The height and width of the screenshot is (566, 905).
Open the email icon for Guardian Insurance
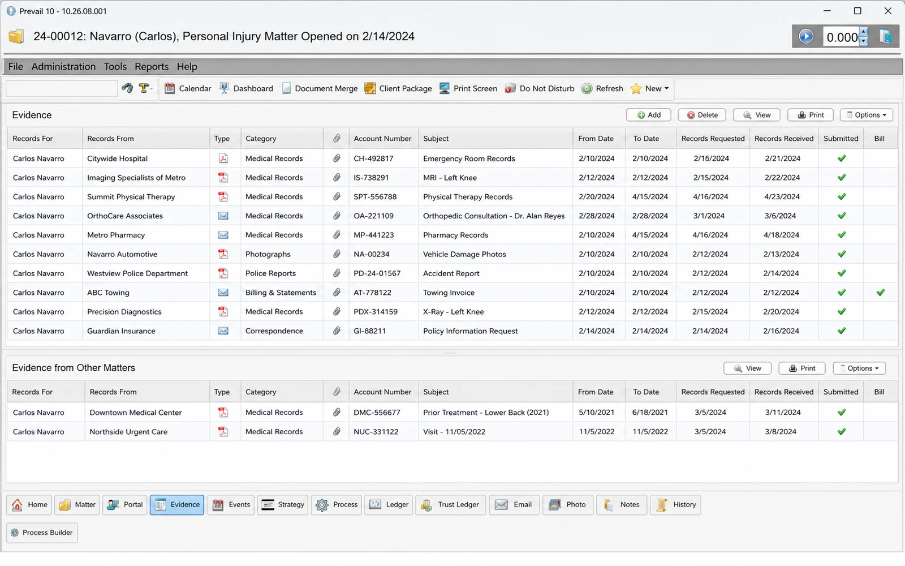click(223, 331)
